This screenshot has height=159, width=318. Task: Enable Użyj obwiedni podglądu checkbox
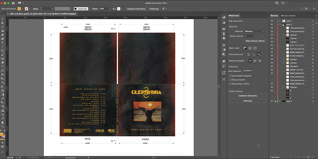pos(230,76)
